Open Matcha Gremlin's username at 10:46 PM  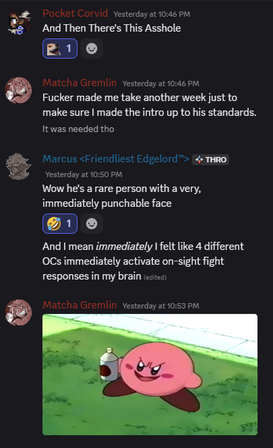click(80, 83)
